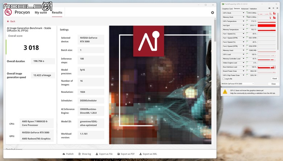Click the yellow warning icon in GPU-Z notice
This screenshot has width=283, height=161.
[x=225, y=92]
